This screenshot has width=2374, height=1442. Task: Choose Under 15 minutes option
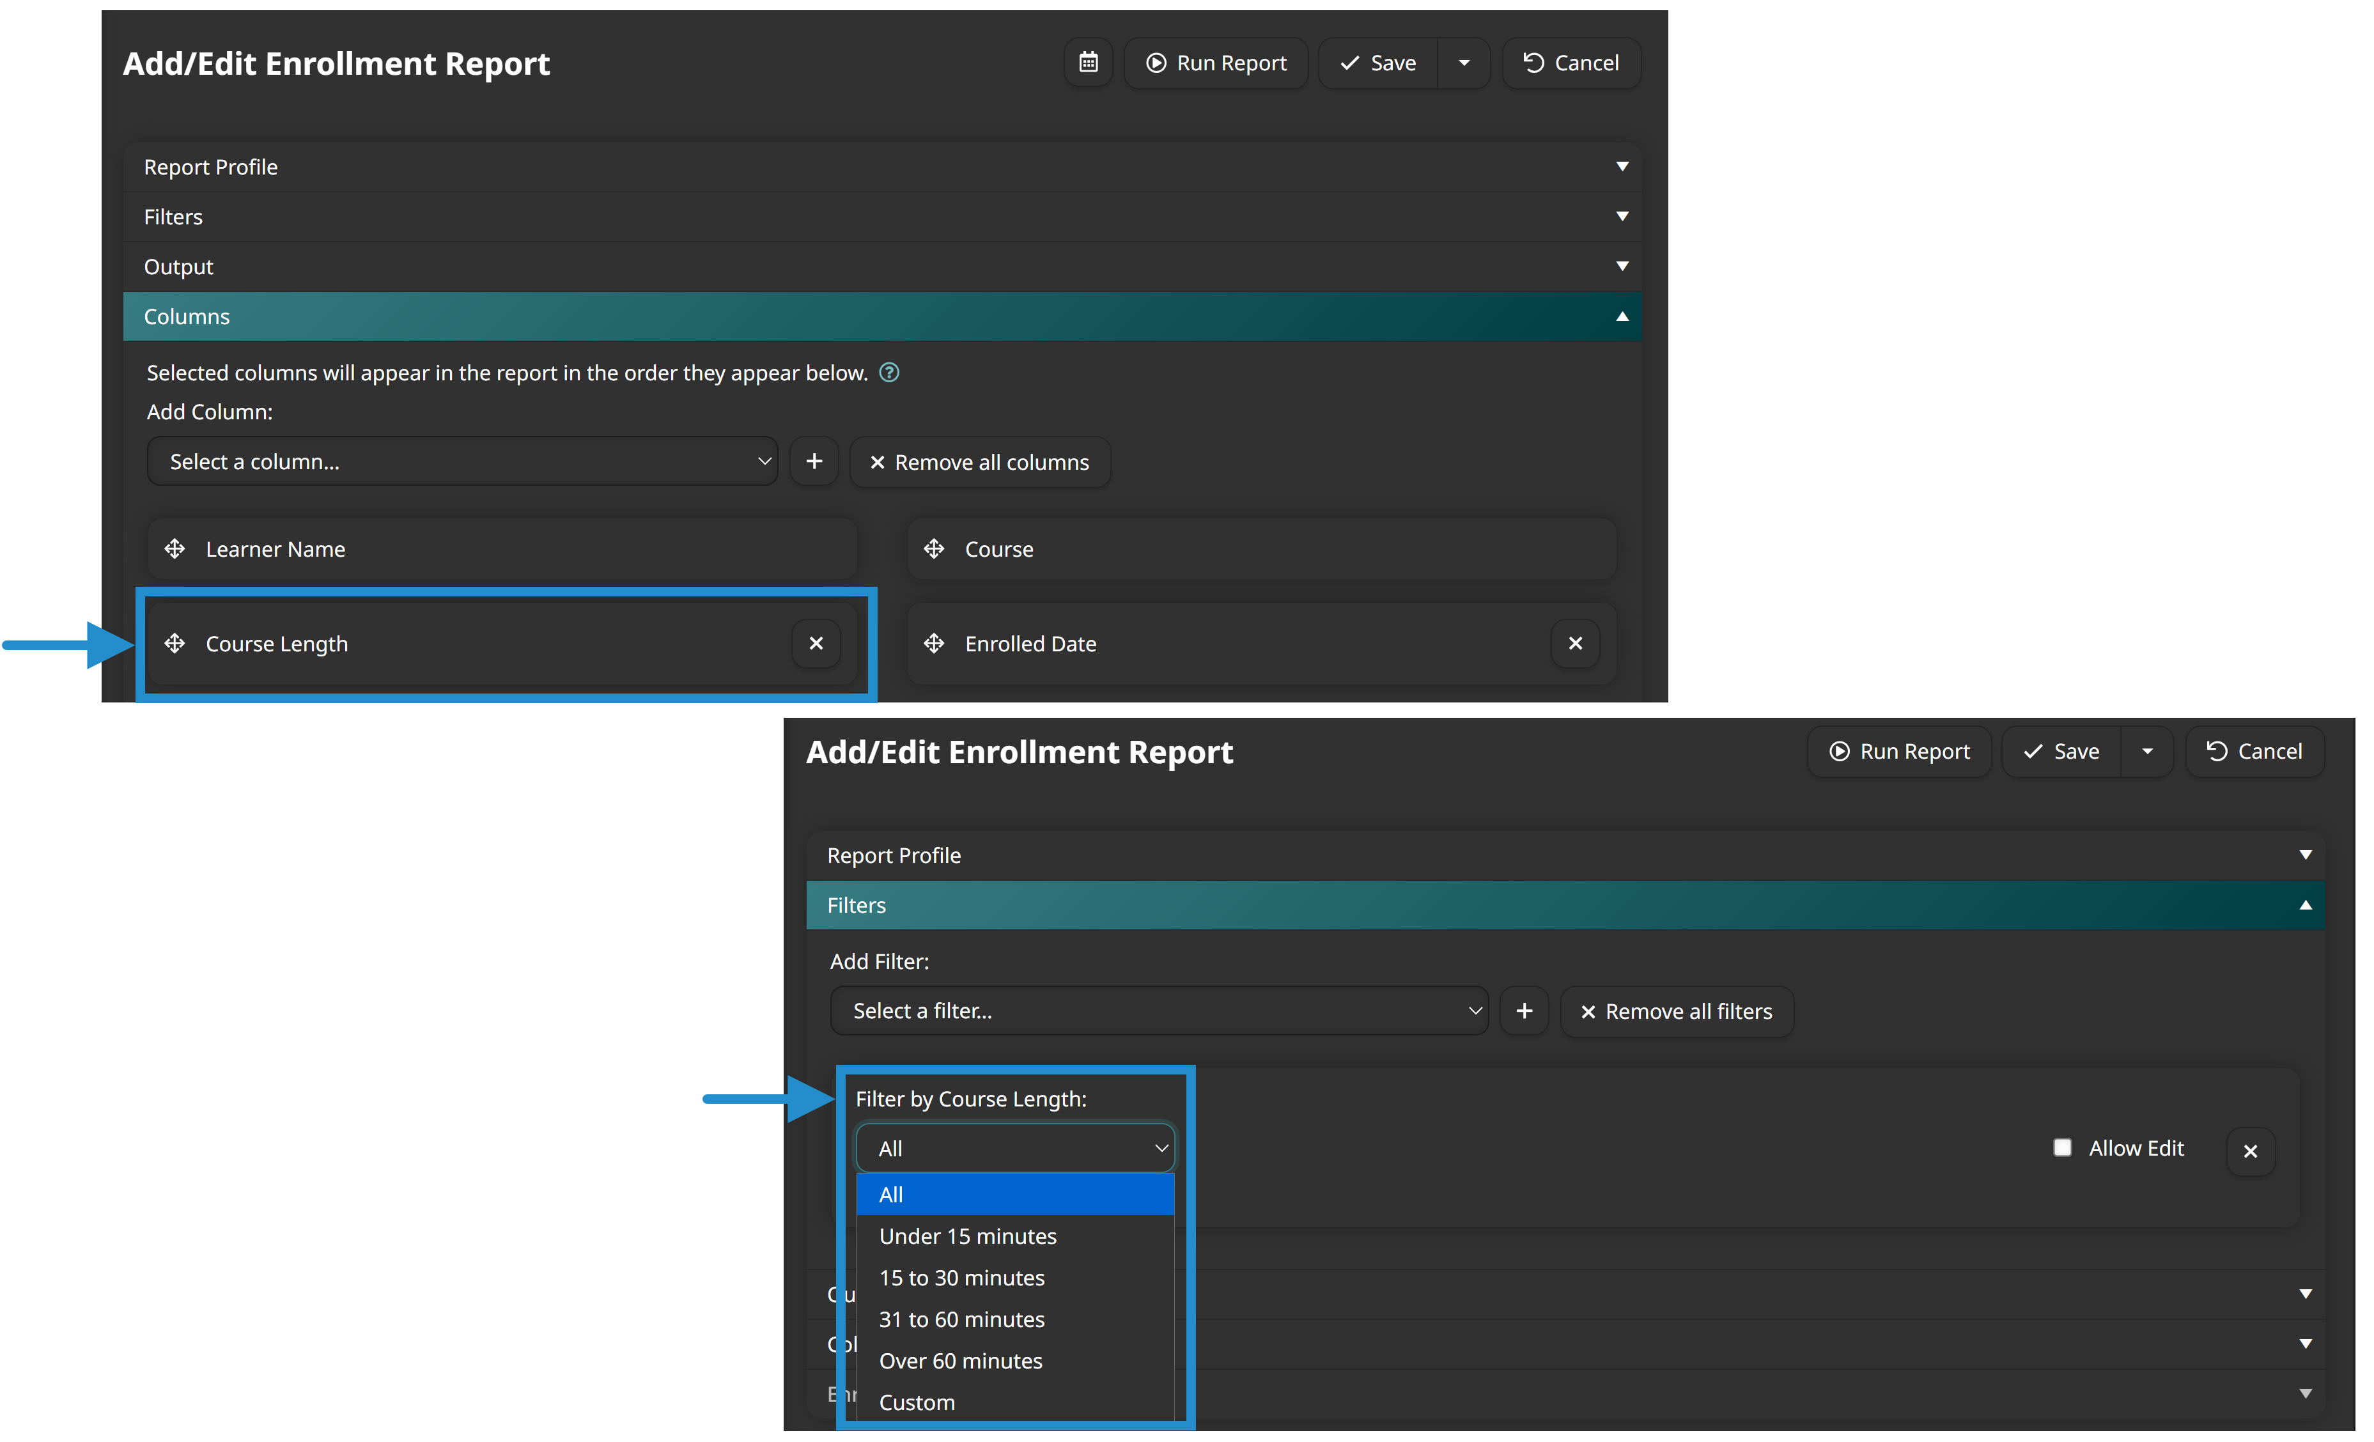pos(967,1236)
